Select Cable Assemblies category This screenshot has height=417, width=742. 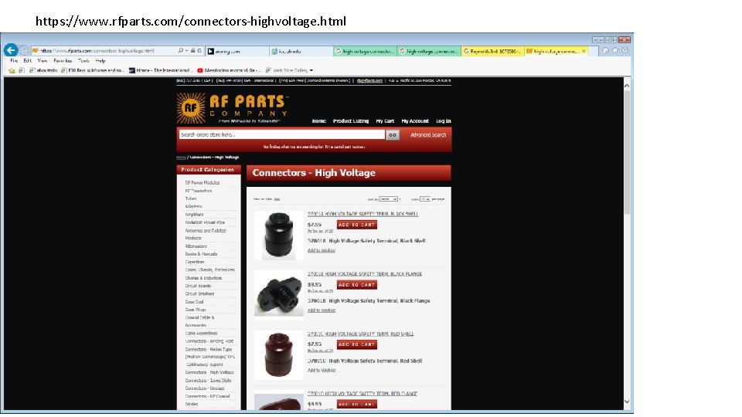pyautogui.click(x=201, y=334)
